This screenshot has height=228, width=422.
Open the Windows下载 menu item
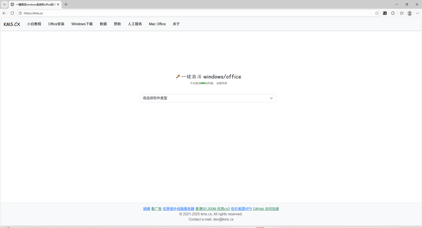pyautogui.click(x=82, y=24)
